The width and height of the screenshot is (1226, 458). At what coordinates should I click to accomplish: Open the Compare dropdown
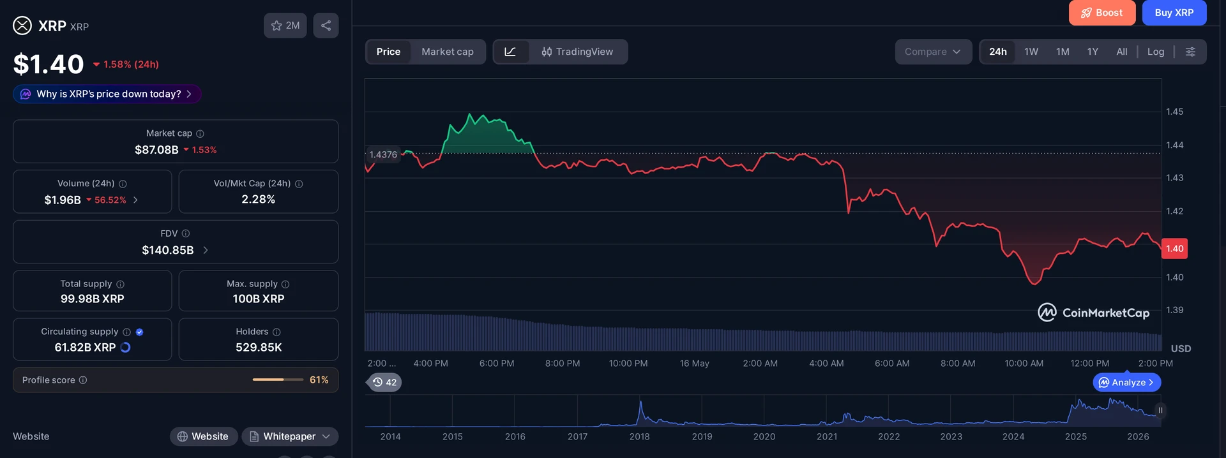tap(933, 52)
